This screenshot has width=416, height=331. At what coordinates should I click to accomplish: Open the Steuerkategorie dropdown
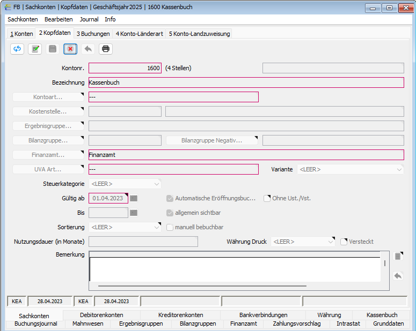coord(125,184)
